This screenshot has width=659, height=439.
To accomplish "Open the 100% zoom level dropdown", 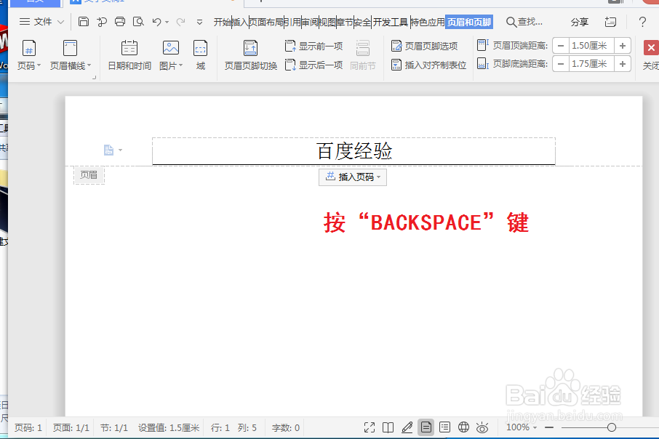I will coord(522,427).
